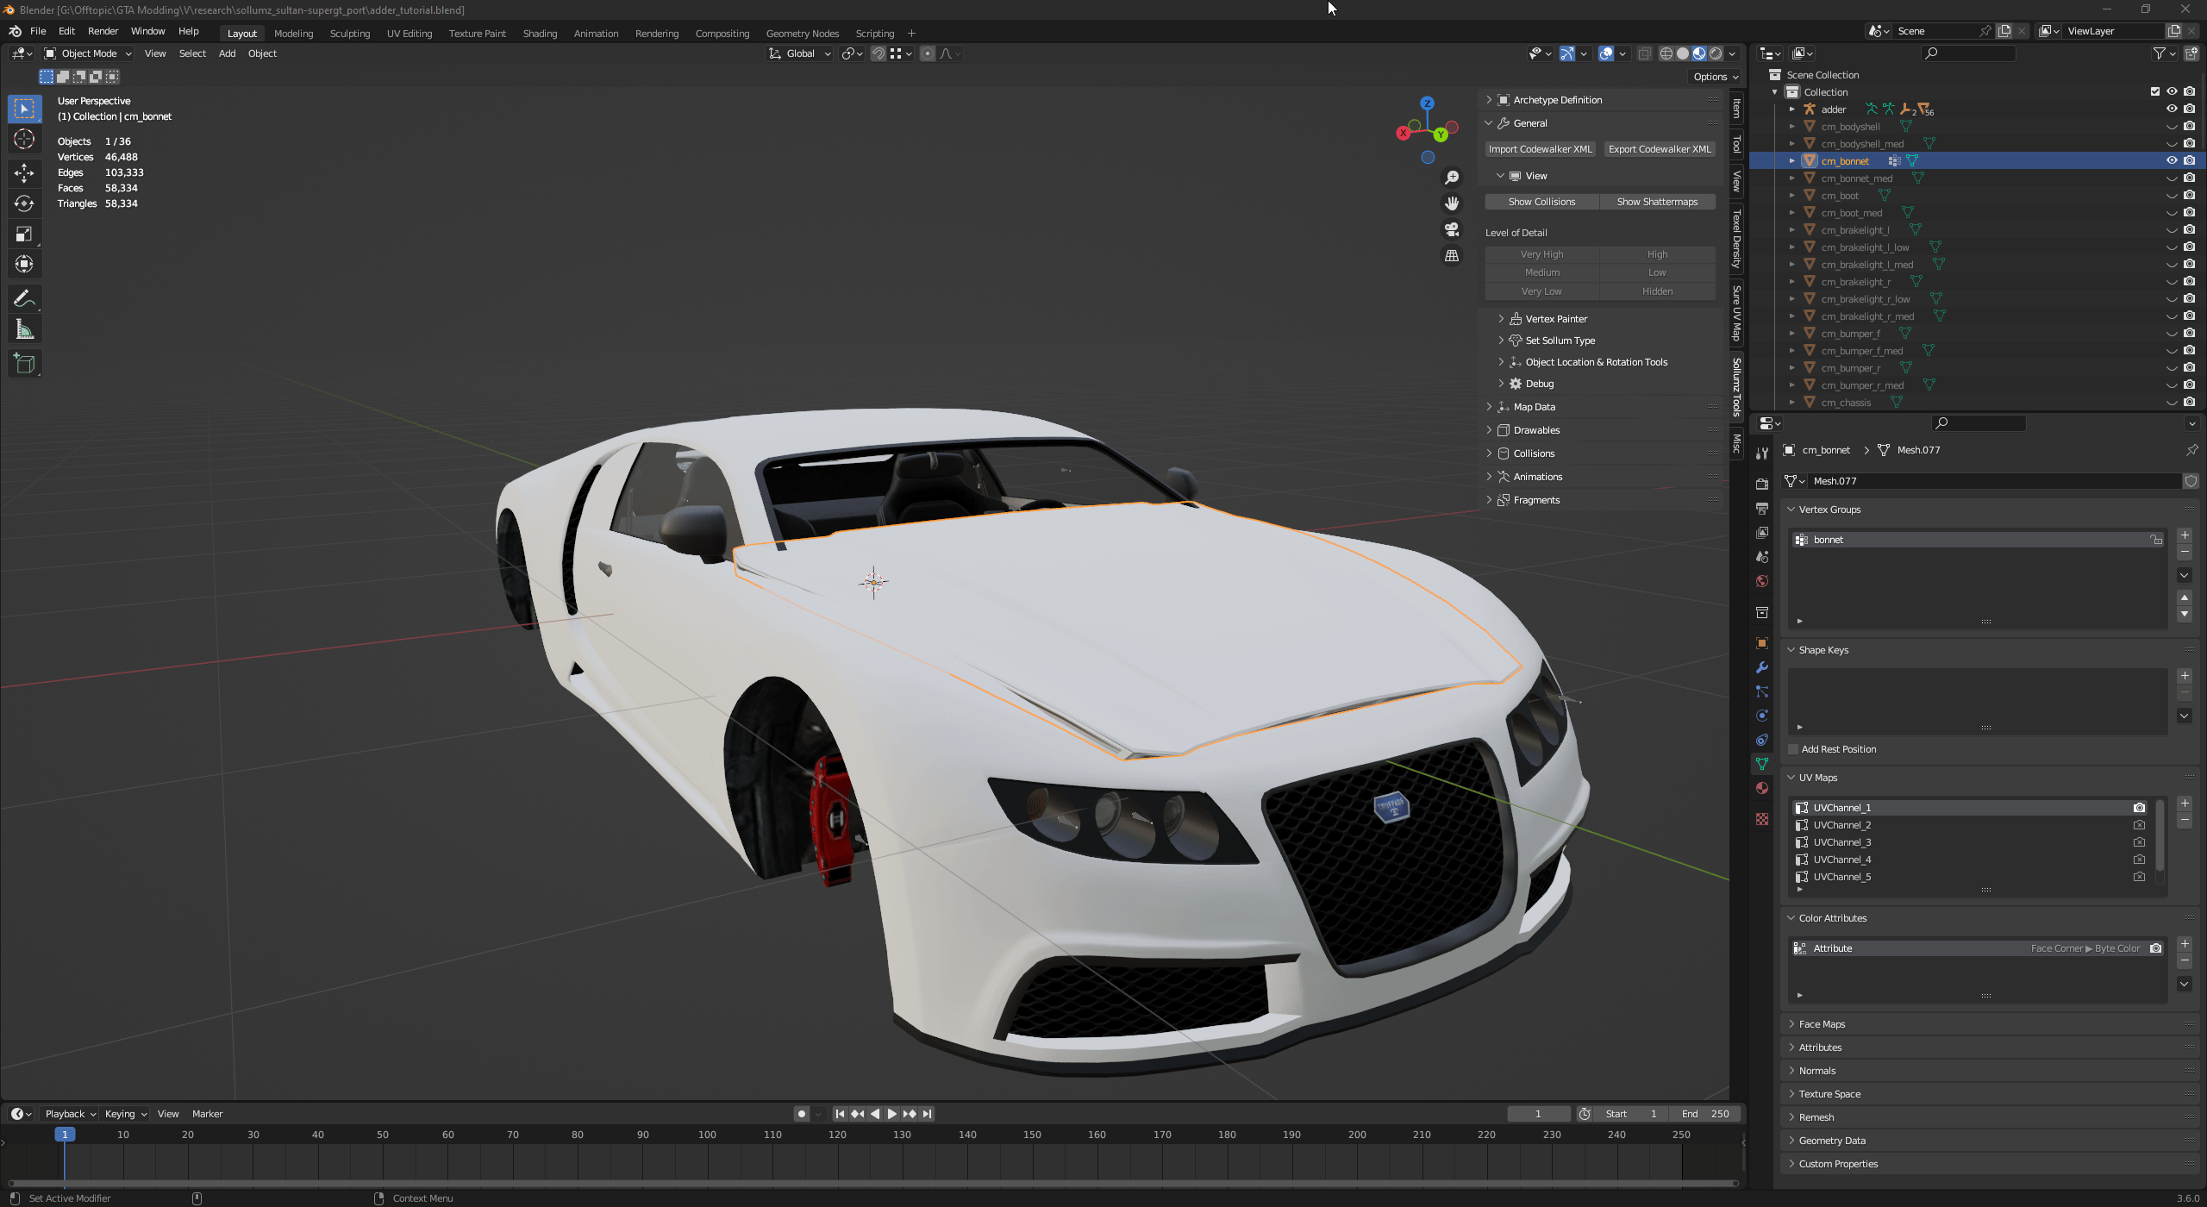
Task: Select the Annotate tool
Action: (24, 298)
